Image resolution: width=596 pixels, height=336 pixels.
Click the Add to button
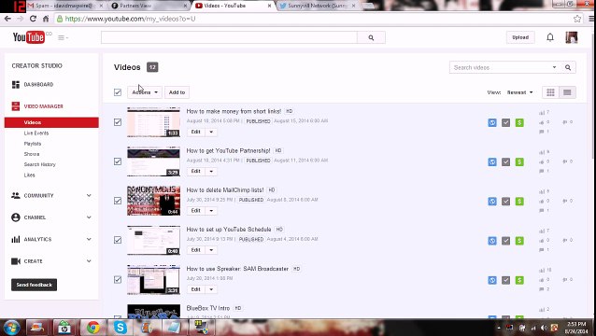point(177,92)
